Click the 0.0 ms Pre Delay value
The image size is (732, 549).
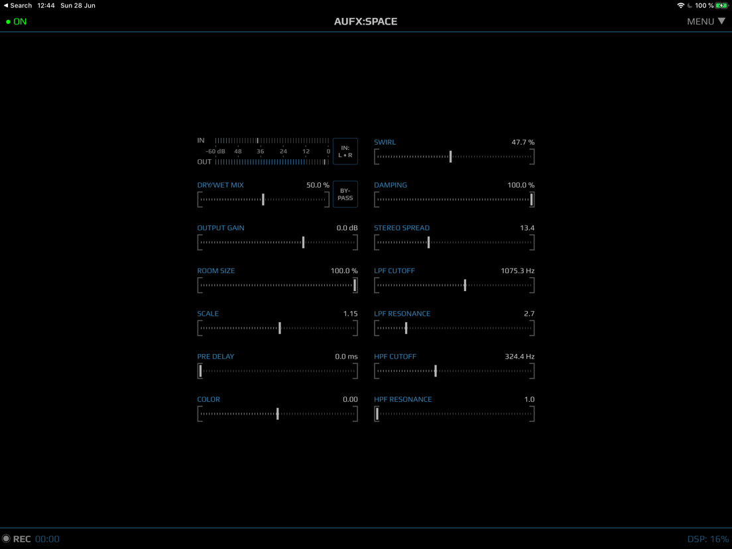346,357
